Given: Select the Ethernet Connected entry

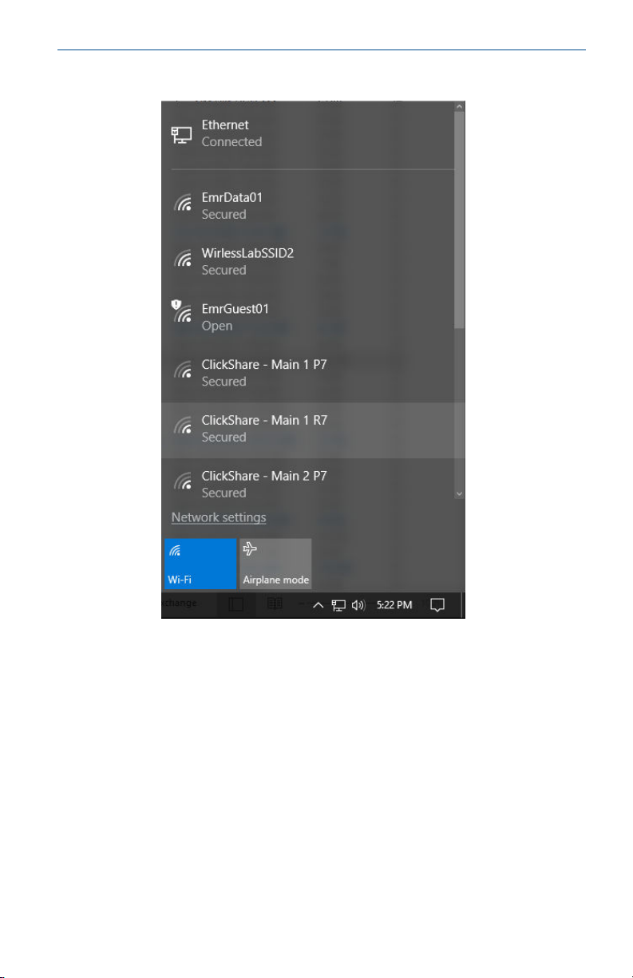Looking at the screenshot, I should tap(308, 134).
